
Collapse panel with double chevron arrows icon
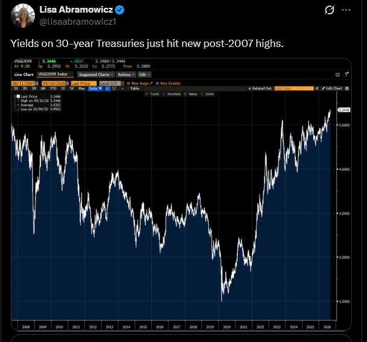pos(317,89)
